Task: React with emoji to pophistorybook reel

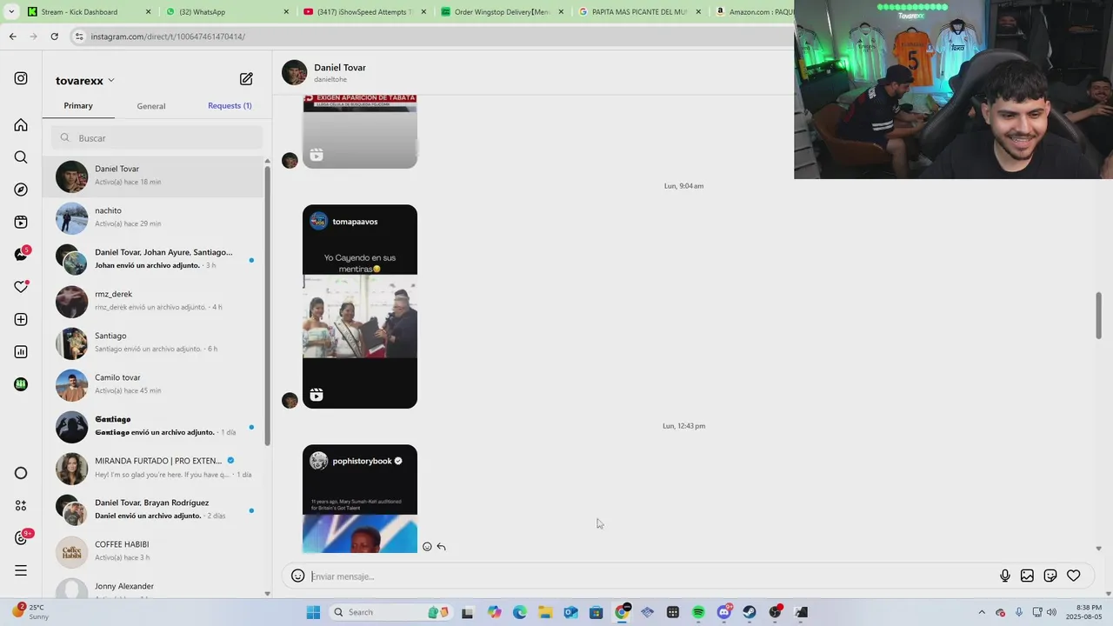Action: pos(427,547)
